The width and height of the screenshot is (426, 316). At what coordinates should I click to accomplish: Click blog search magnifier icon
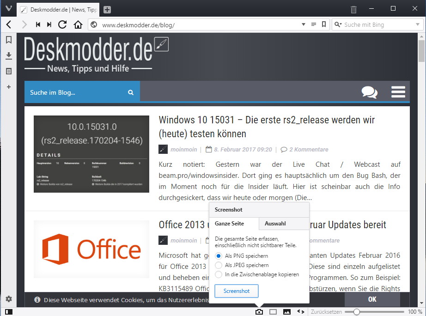[131, 92]
